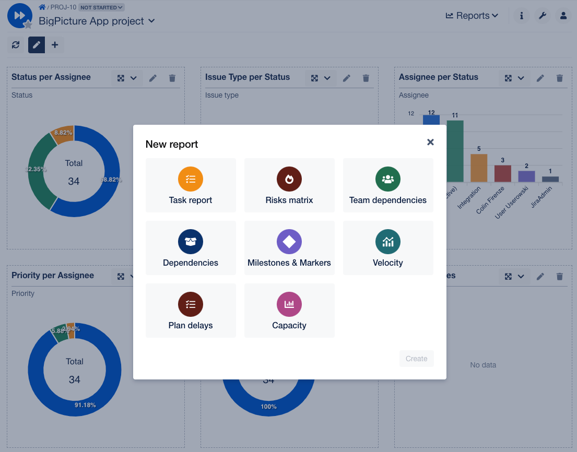Open the info icon in header
Screen dimensions: 577x452
[x=522, y=16]
